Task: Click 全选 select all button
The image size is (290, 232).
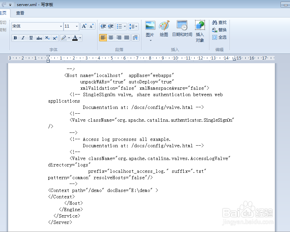Action: coord(219,37)
